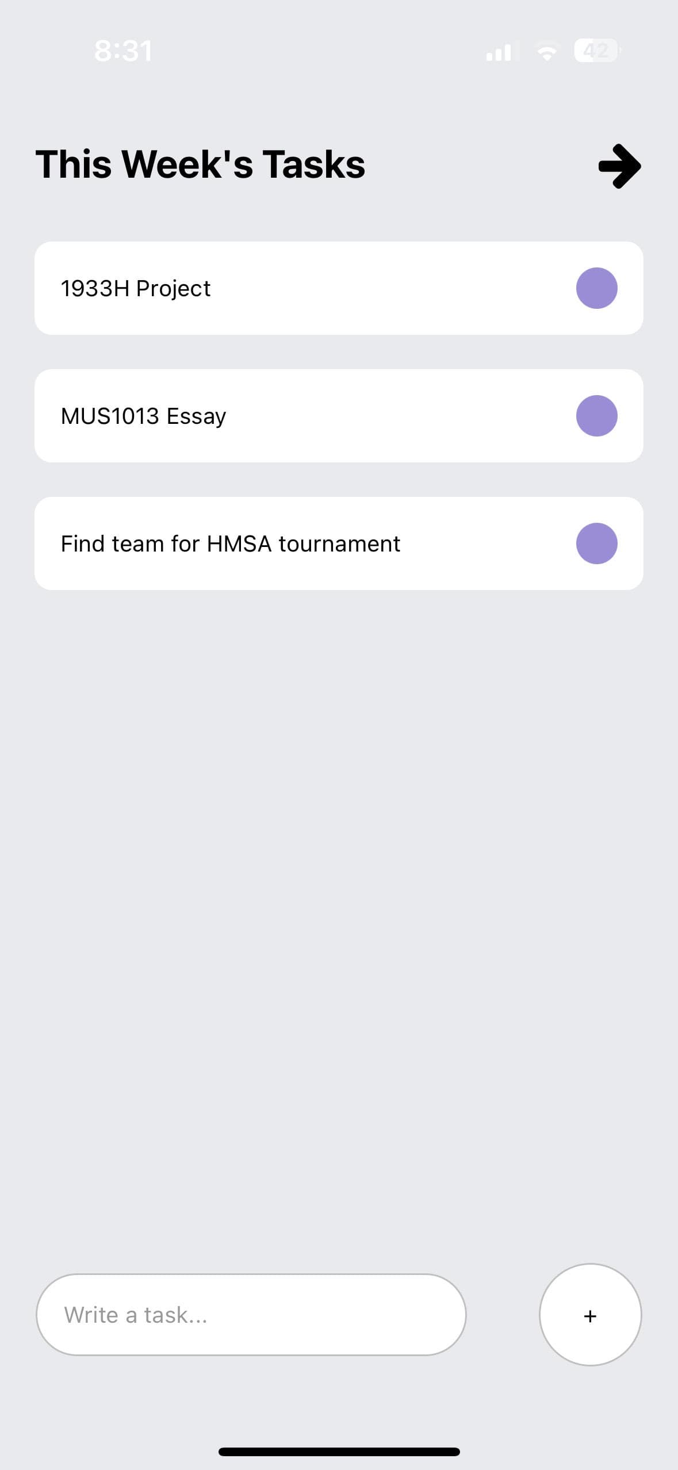Tap the plus icon to add task
678x1470 pixels.
pyautogui.click(x=590, y=1316)
